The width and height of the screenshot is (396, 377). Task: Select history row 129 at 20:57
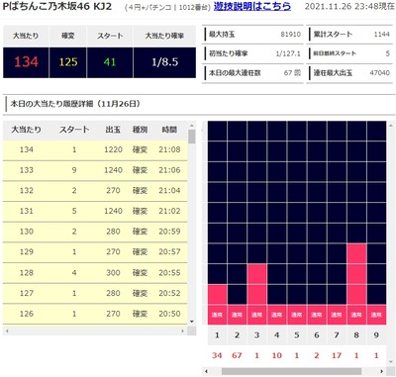(x=95, y=252)
